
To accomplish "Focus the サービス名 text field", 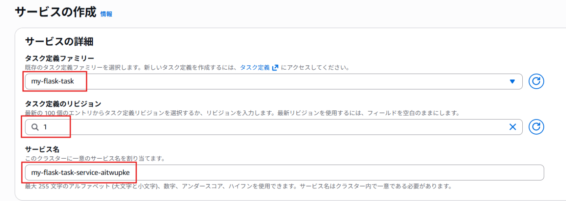I will tap(284, 172).
